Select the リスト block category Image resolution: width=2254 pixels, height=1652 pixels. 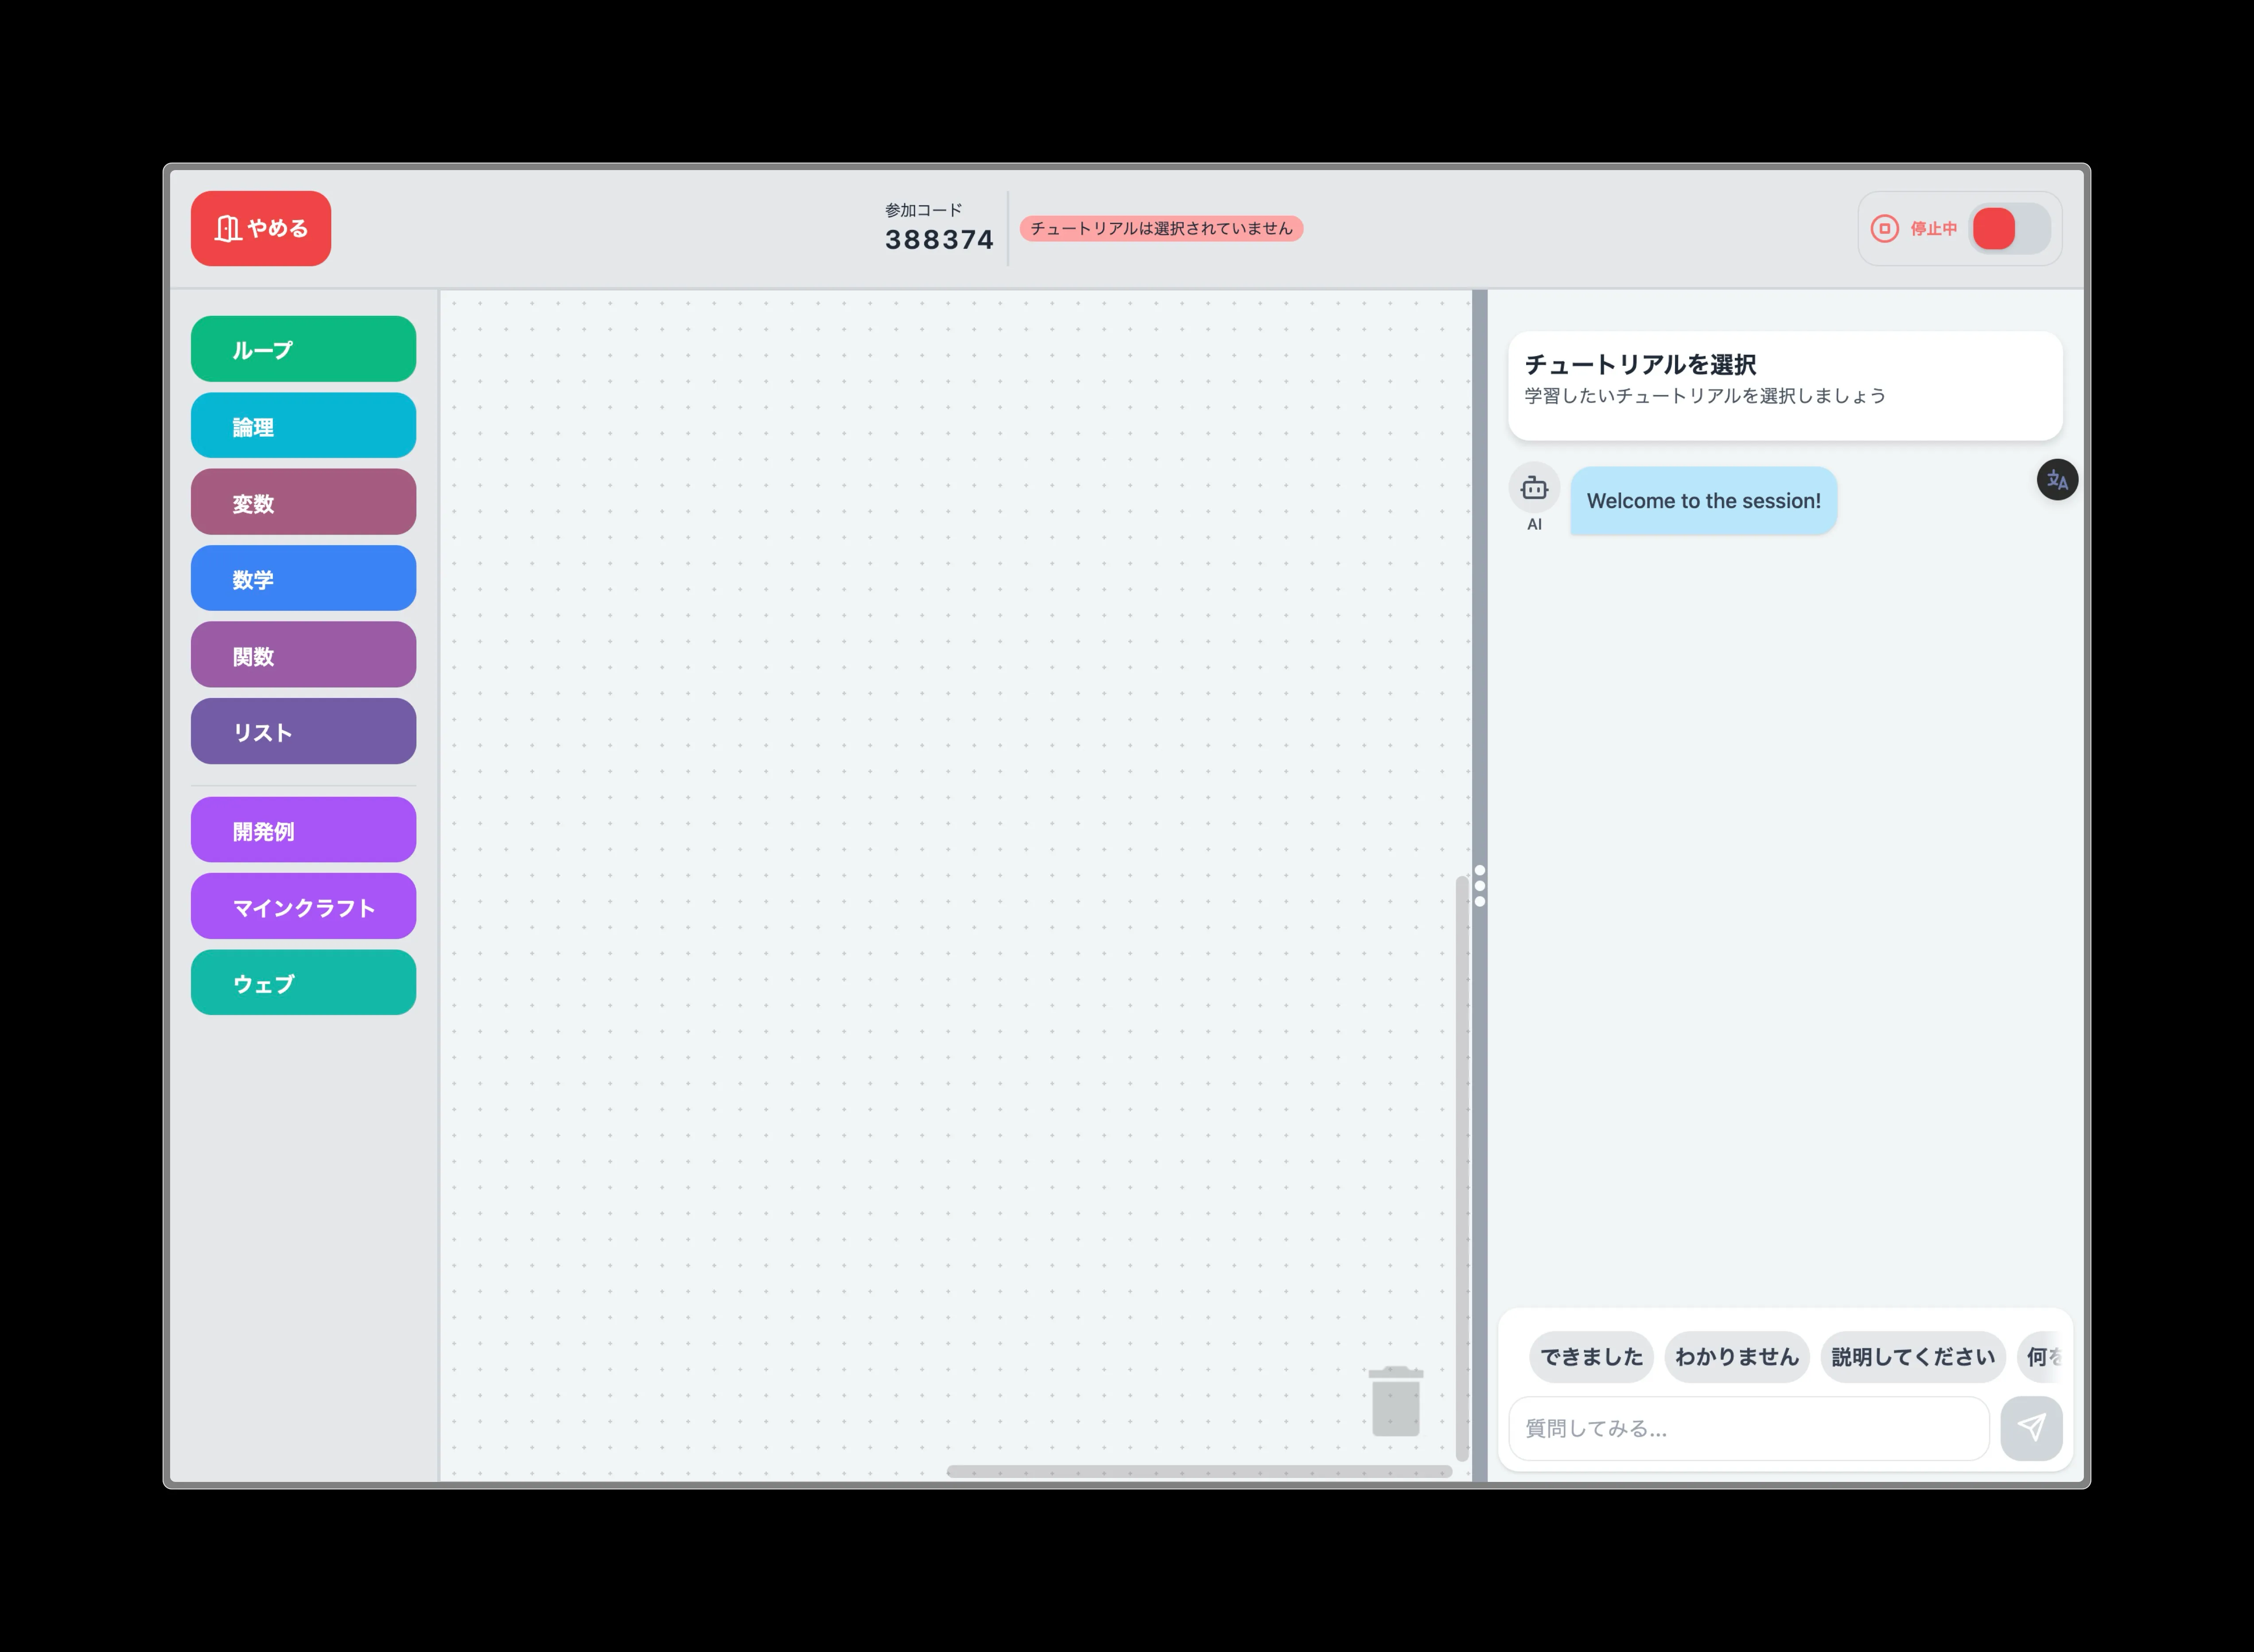click(x=303, y=731)
